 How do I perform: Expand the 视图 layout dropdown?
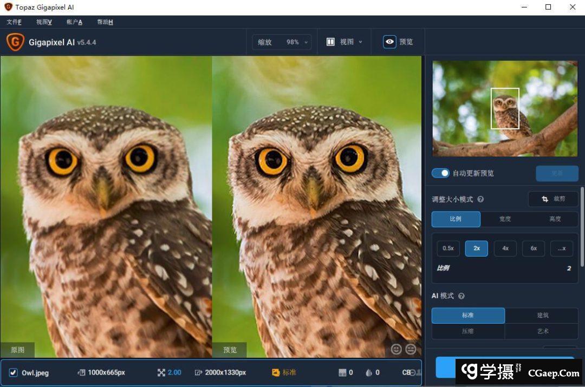[x=344, y=42]
